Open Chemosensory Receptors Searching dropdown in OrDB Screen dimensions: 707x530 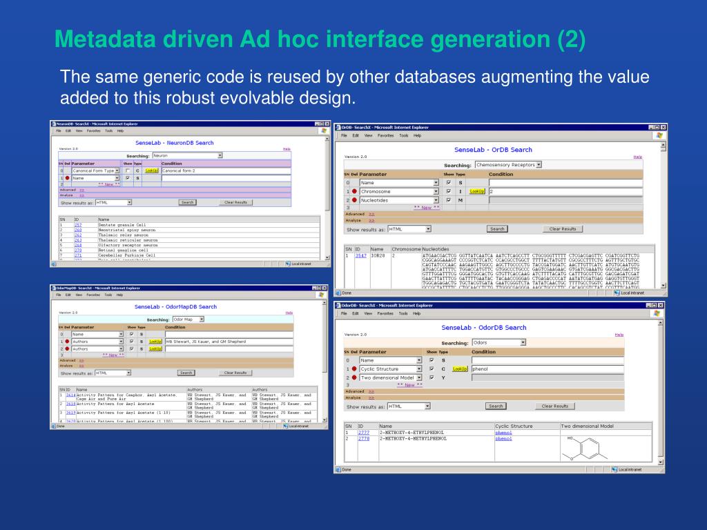[508, 165]
